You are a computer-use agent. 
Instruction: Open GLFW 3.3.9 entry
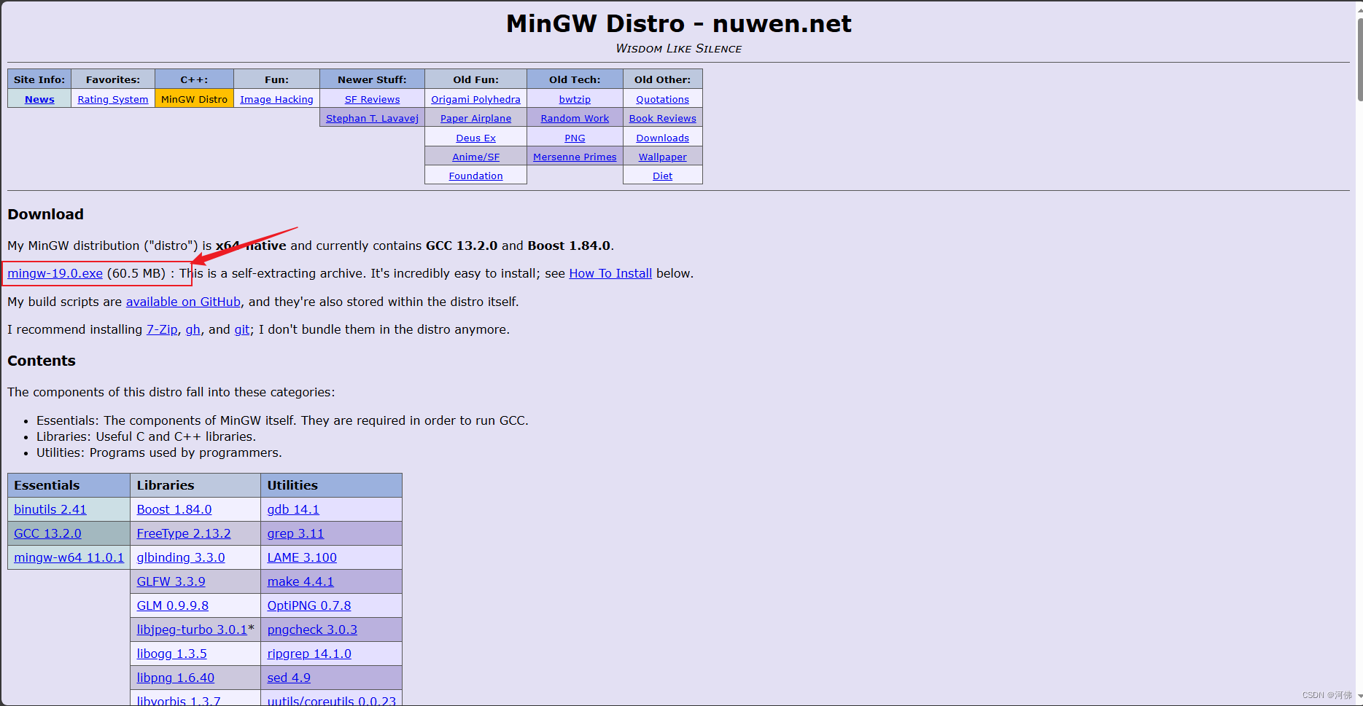pos(171,581)
